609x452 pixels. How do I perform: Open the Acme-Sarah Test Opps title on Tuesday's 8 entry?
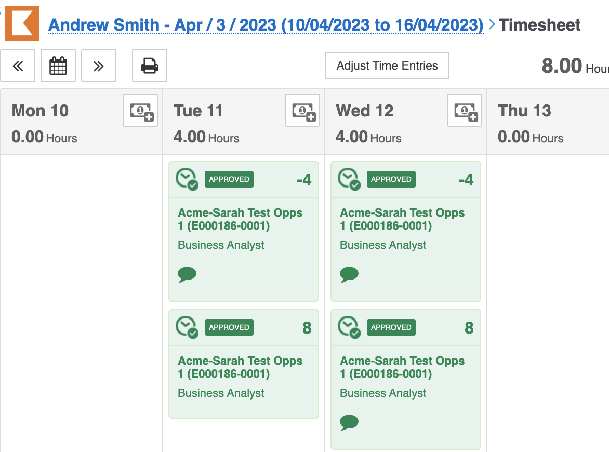point(240,367)
